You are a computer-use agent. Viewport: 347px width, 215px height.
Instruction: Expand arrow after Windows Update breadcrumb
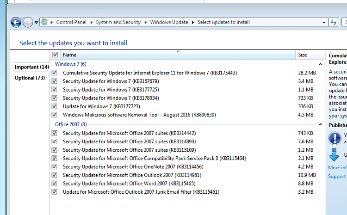(193, 22)
